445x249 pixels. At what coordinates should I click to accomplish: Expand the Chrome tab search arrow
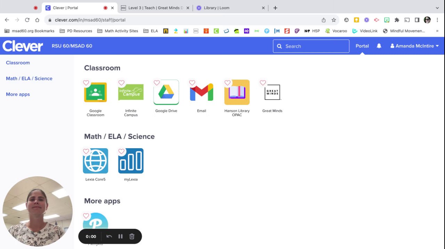point(437,8)
